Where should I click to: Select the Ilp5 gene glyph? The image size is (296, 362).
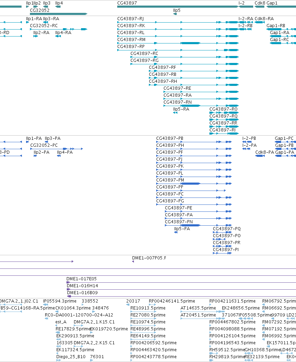click(175, 14)
